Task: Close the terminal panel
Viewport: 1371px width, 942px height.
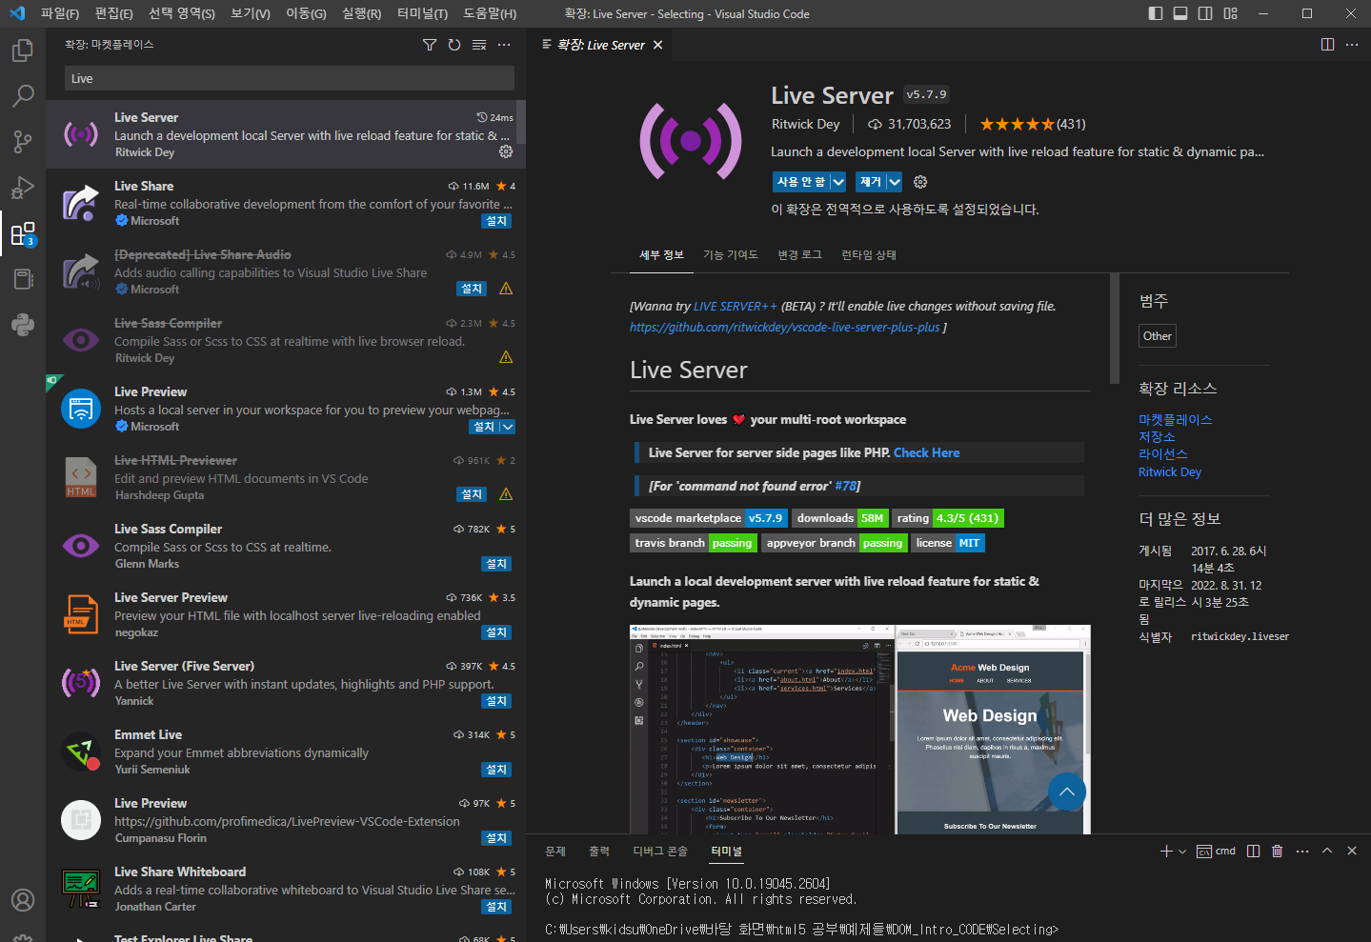Action: [1352, 851]
